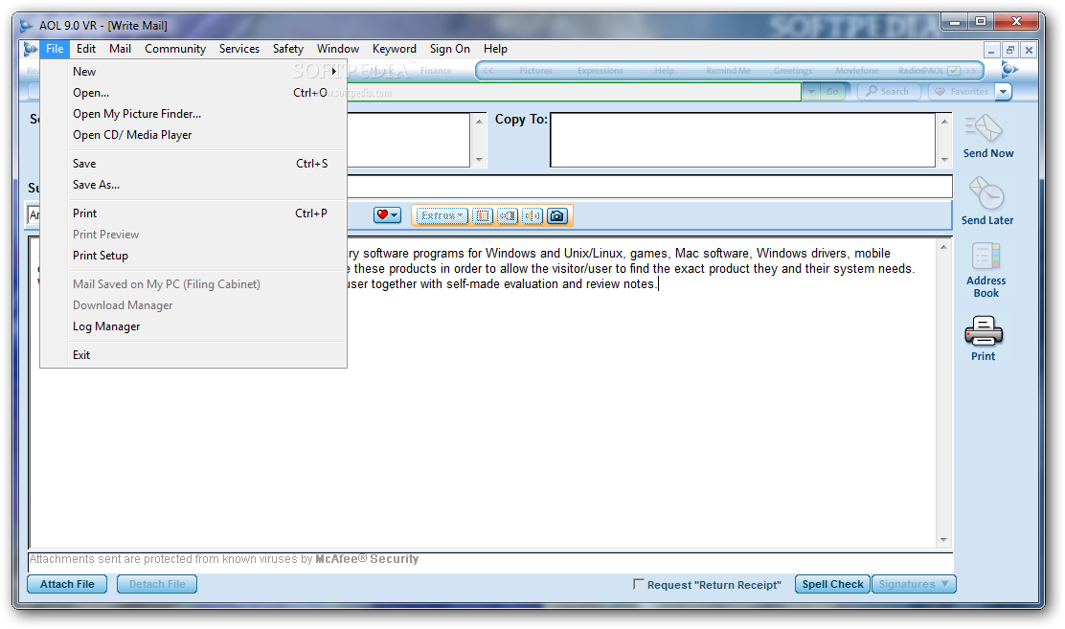Click the AOL icon left of File menu

(30, 49)
